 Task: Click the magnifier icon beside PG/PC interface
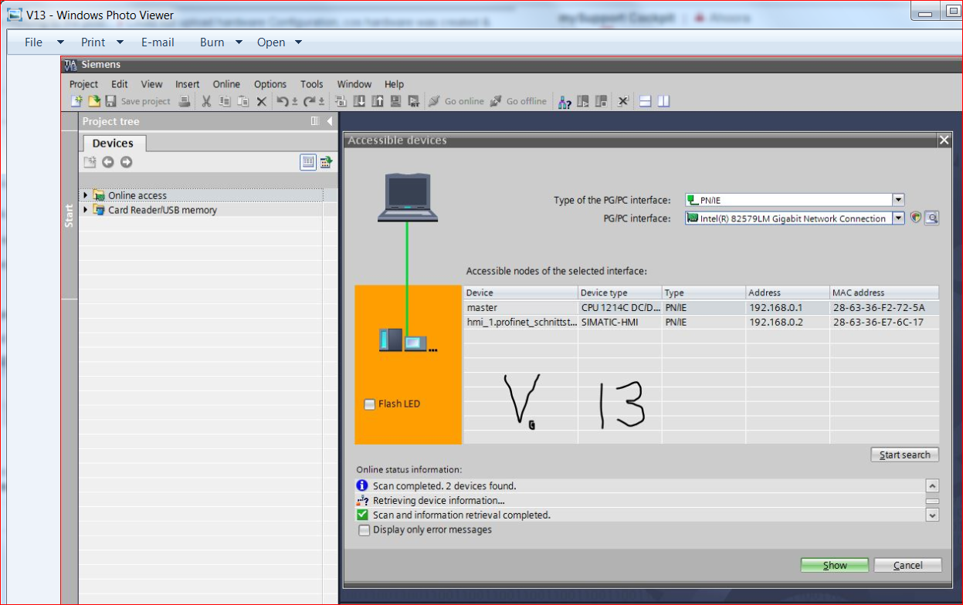click(x=931, y=218)
